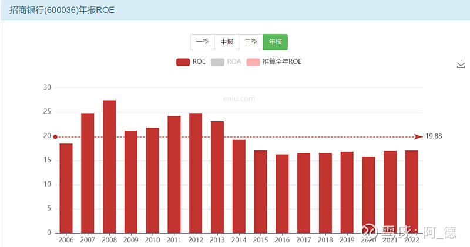Click the 2010 ROE bar
Screen dimensions: 470x247
click(153, 180)
